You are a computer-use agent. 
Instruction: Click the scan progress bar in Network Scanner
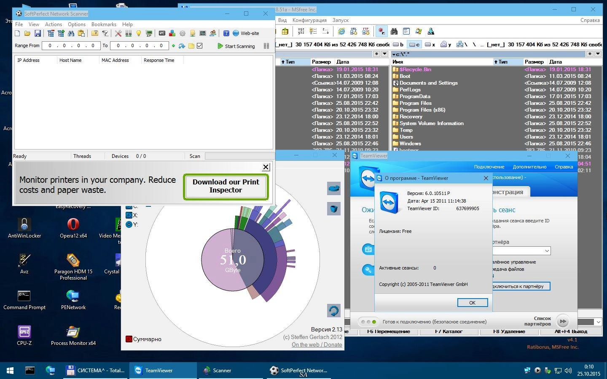pos(239,156)
